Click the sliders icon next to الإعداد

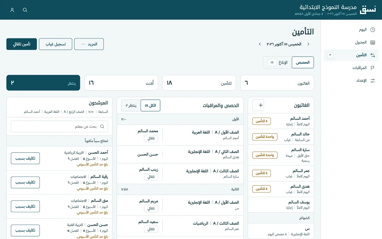(x=373, y=81)
